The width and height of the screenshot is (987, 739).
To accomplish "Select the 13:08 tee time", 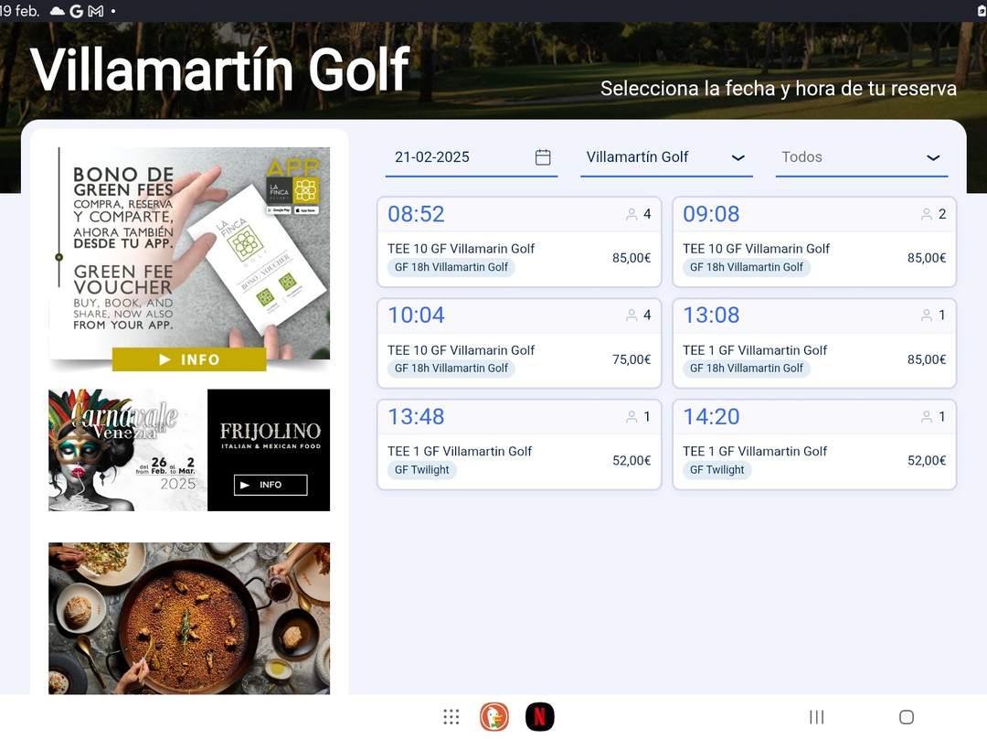I will pos(814,343).
